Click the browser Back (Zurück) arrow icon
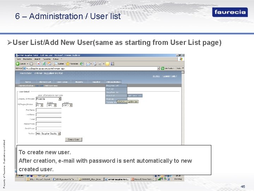This screenshot has width=254, height=191. tap(18, 64)
